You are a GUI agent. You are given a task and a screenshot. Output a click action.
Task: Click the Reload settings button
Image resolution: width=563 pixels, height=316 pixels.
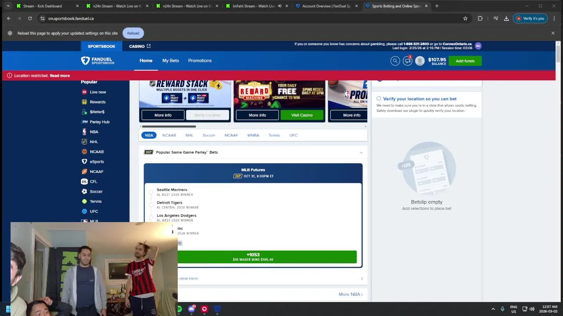click(133, 33)
